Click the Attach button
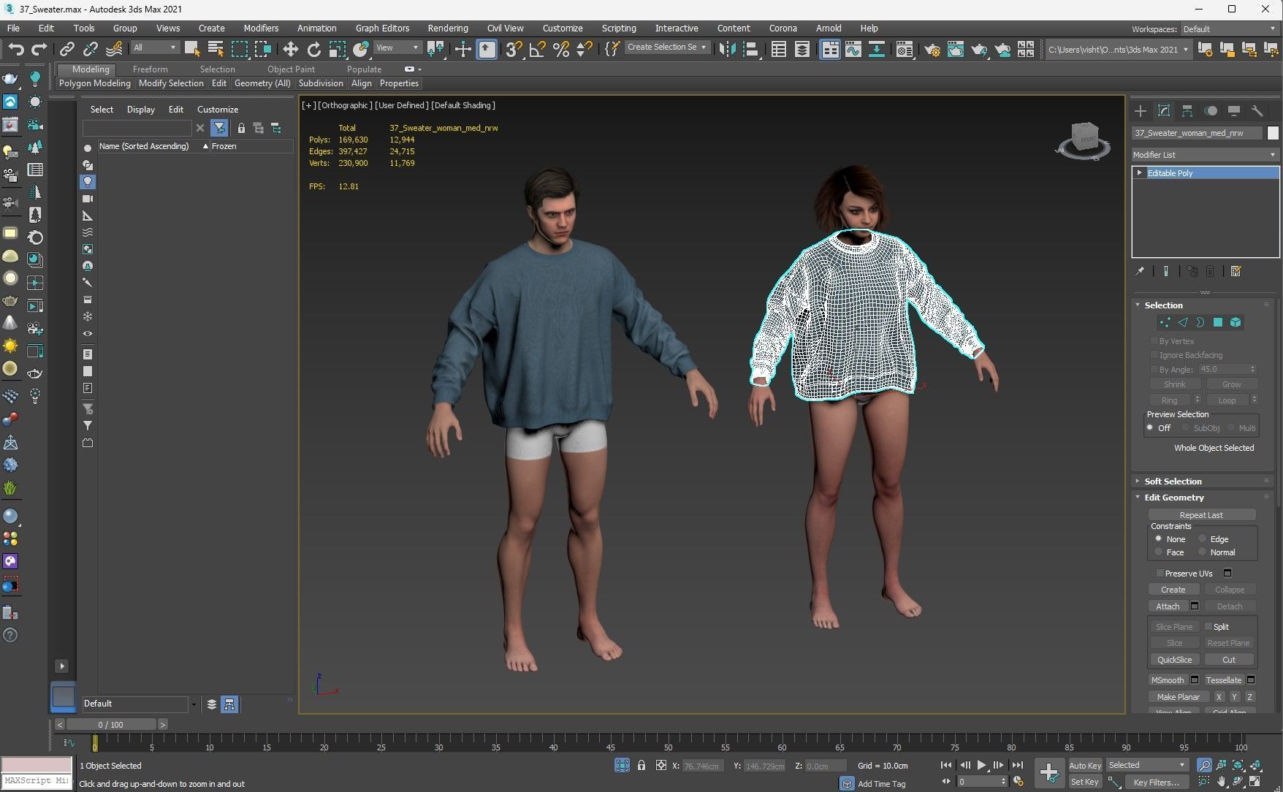Image resolution: width=1283 pixels, height=792 pixels. [x=1168, y=606]
